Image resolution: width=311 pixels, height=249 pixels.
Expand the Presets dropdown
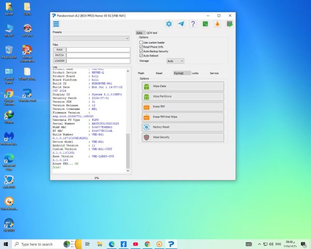pyautogui.click(x=91, y=38)
